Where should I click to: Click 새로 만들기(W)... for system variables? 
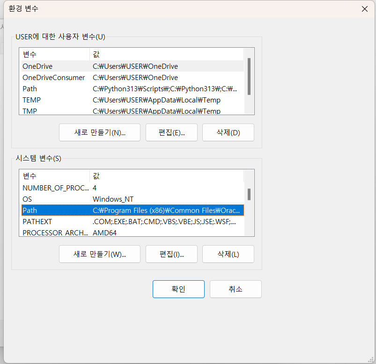pyautogui.click(x=100, y=254)
